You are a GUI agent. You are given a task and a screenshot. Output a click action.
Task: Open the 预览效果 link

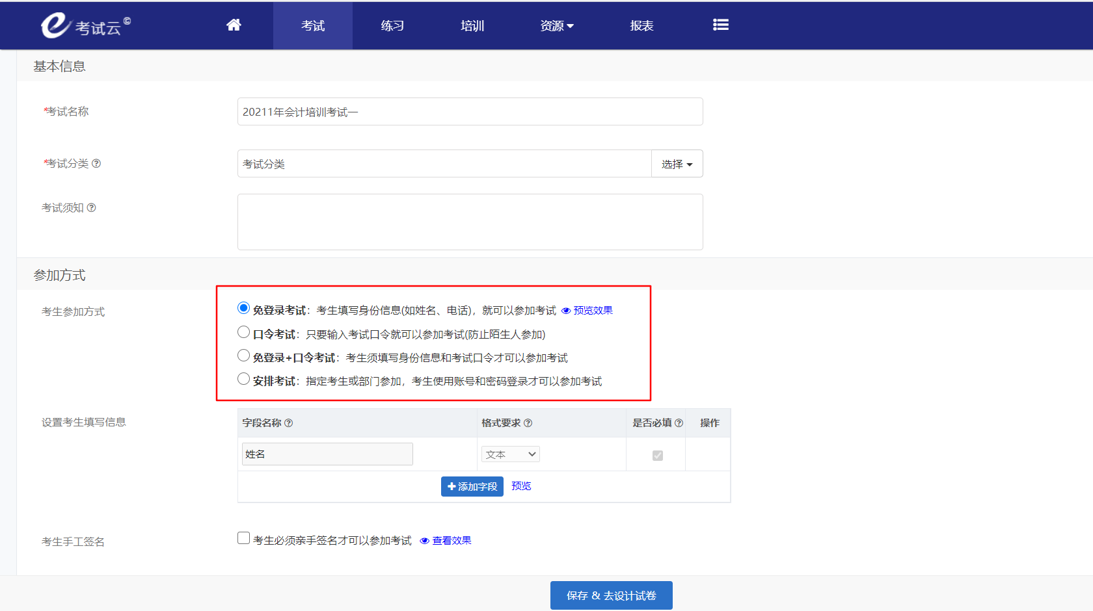[x=593, y=311]
